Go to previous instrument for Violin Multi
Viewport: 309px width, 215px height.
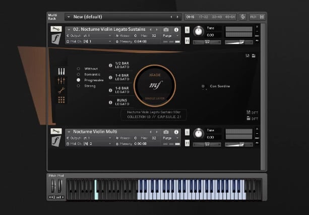(x=151, y=132)
